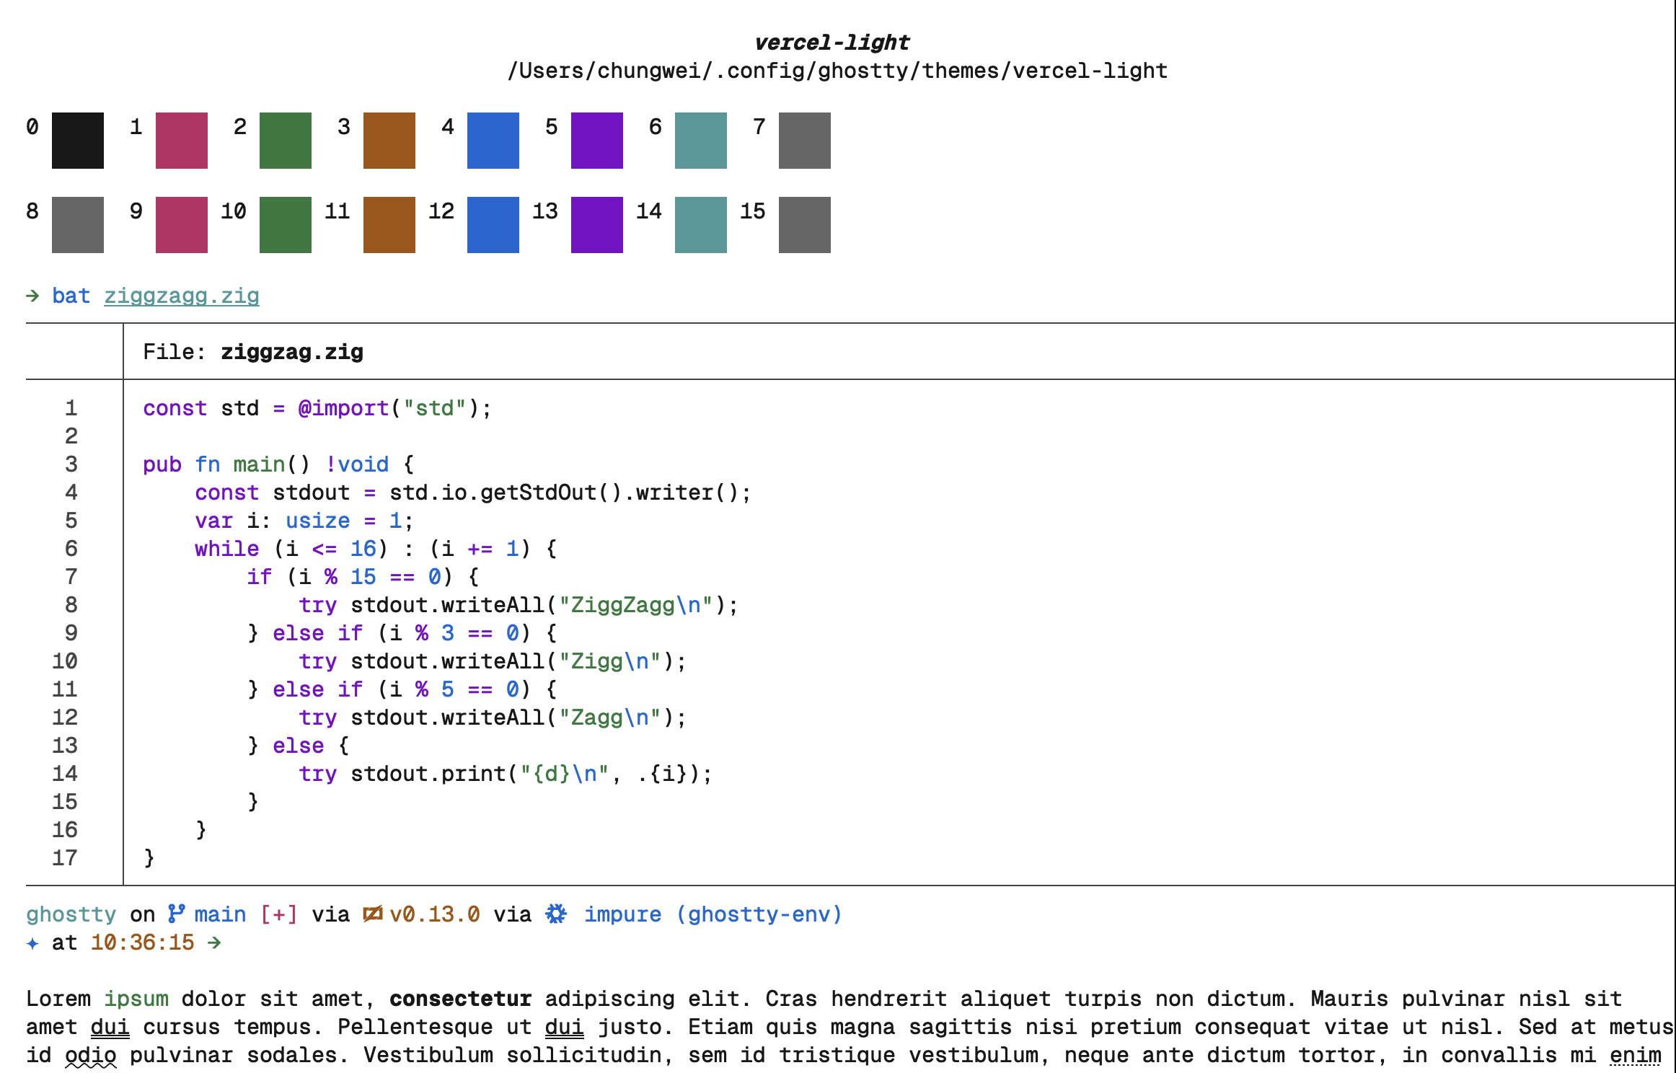Click the bold 'ziggzag.zig' file header
Image resolution: width=1676 pixels, height=1073 pixels.
point(292,352)
